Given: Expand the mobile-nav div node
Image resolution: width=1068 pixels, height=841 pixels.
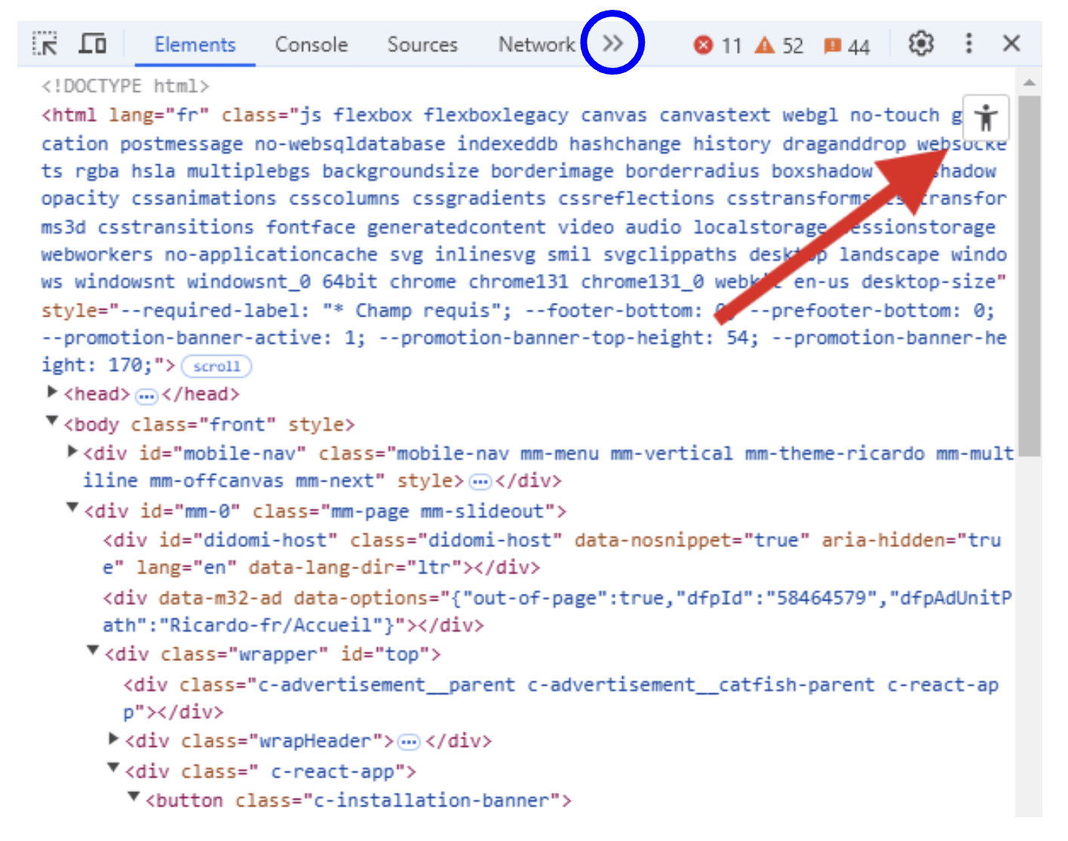Looking at the screenshot, I should [x=72, y=451].
